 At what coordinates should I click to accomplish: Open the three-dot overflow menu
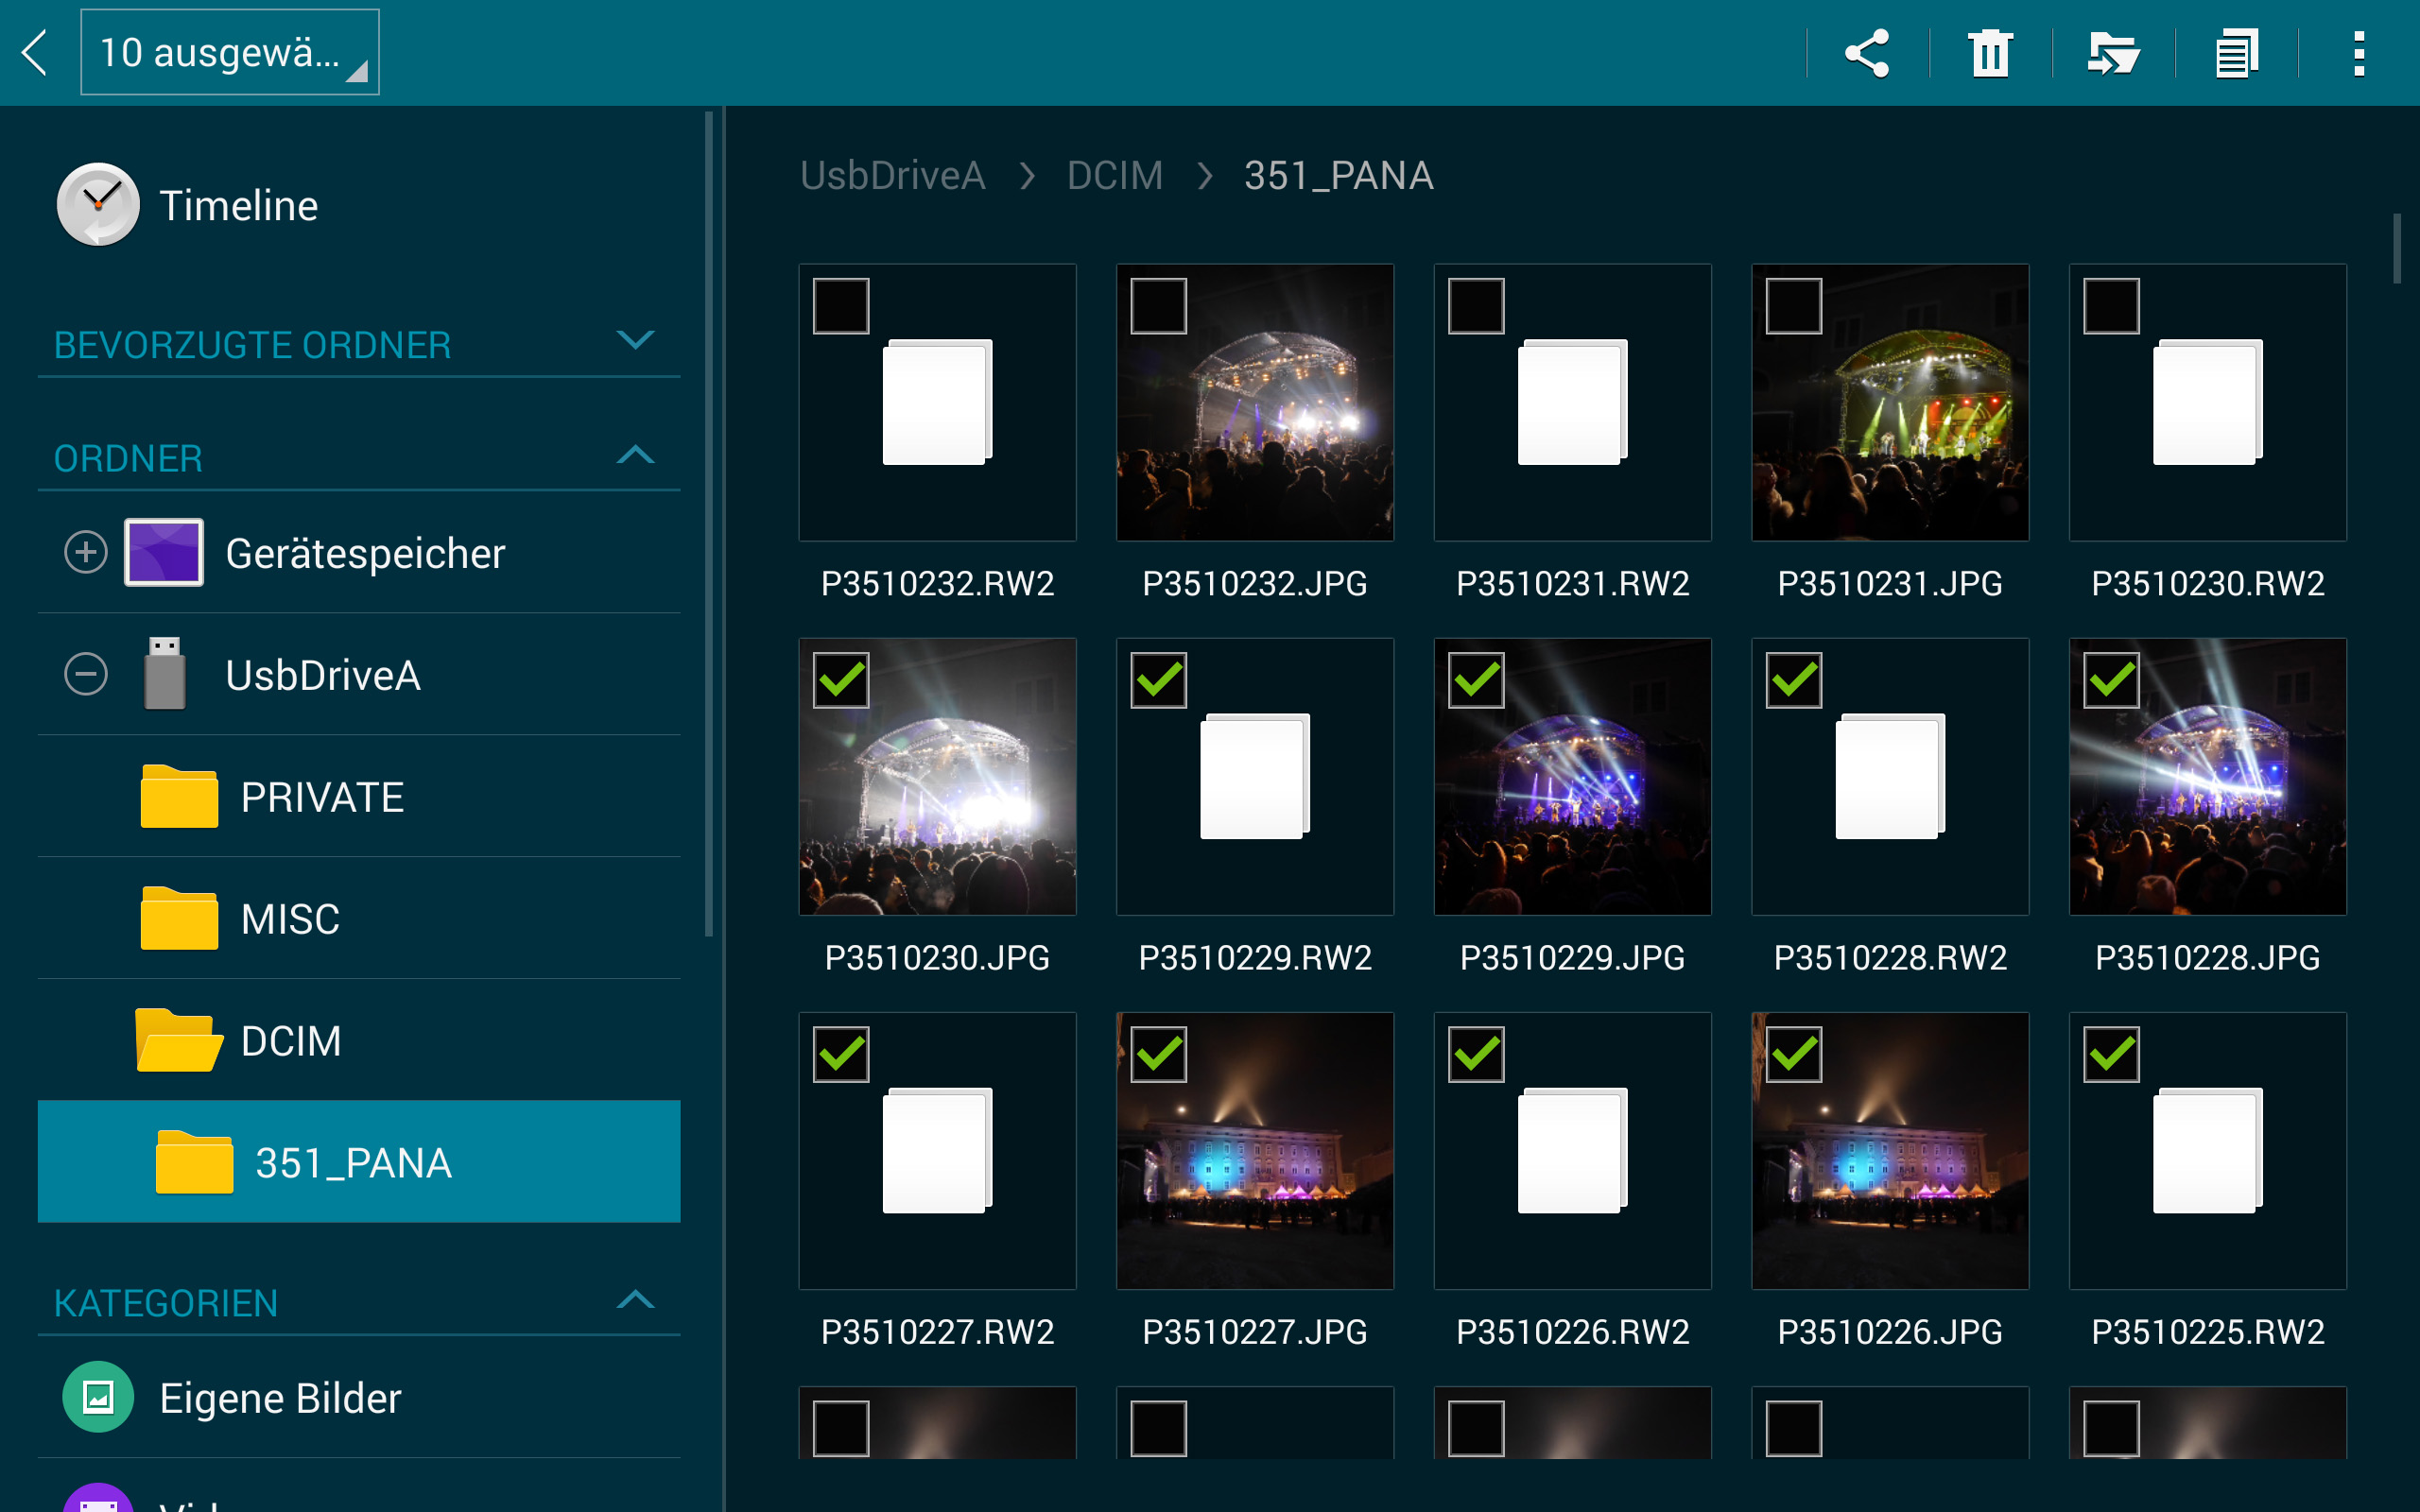click(x=2358, y=53)
